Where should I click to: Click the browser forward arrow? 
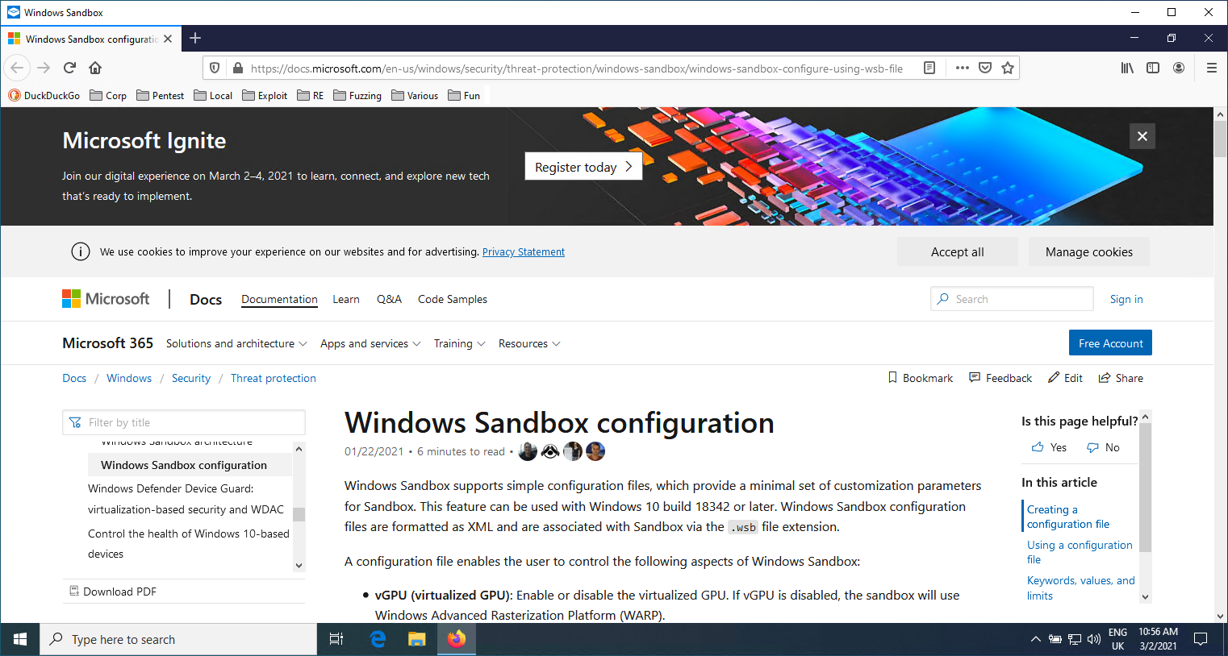pos(44,68)
